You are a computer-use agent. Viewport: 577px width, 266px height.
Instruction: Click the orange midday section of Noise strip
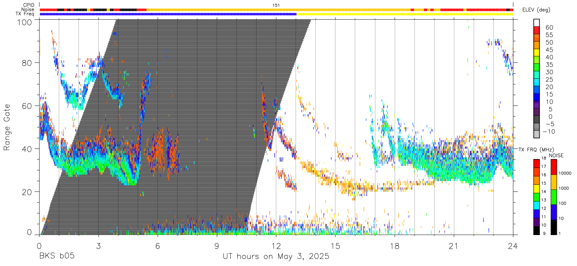coord(278,9)
